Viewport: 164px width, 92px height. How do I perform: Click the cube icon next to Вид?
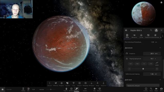click(x=100, y=89)
